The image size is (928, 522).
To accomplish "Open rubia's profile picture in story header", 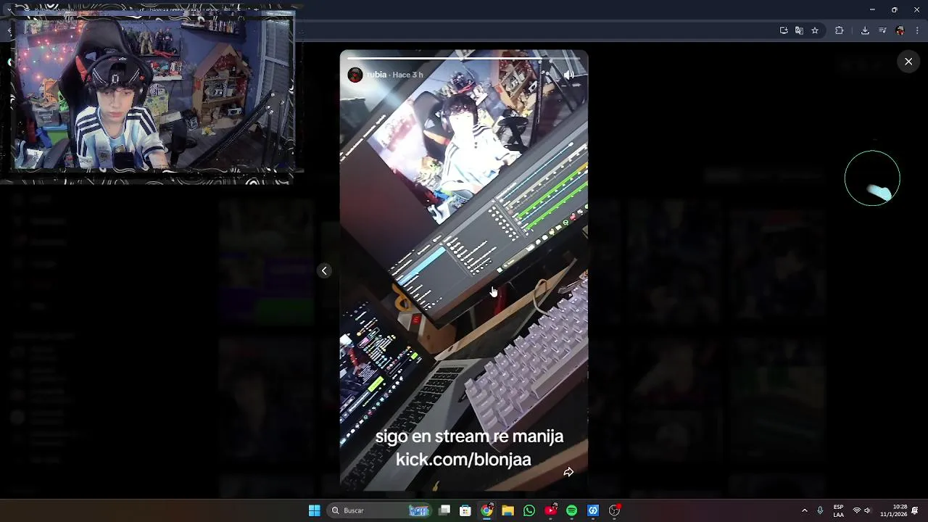I will 355,75.
